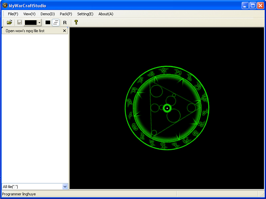This screenshot has height=199, width=266.
Task: Close the 'Open wow's mpq file first' panel
Action: point(65,31)
